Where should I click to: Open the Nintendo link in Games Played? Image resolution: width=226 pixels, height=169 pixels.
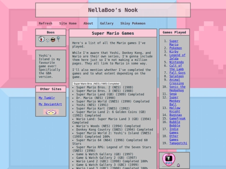point(177,62)
